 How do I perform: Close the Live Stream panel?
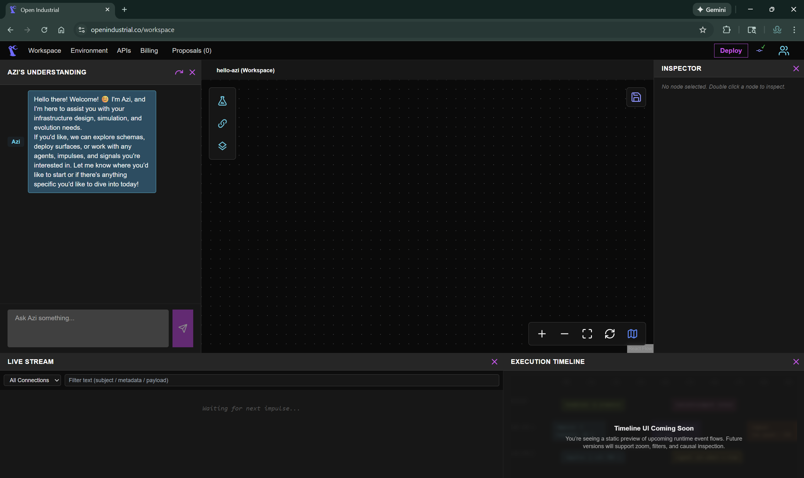pos(495,362)
